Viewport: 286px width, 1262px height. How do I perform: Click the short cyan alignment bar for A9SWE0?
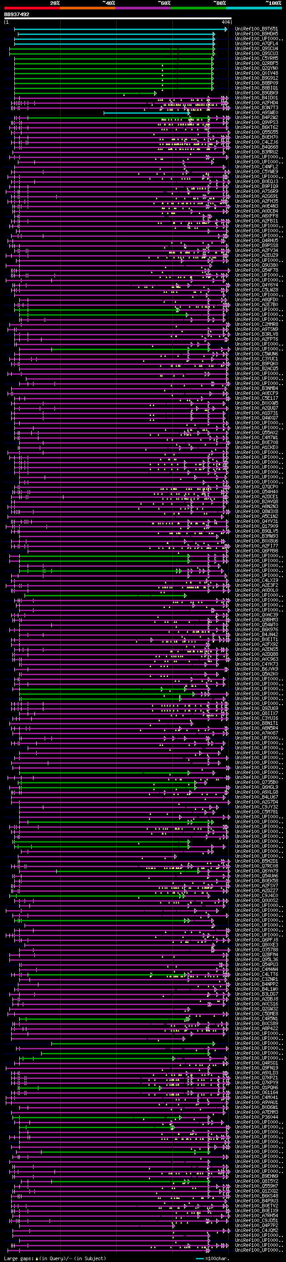146,113
